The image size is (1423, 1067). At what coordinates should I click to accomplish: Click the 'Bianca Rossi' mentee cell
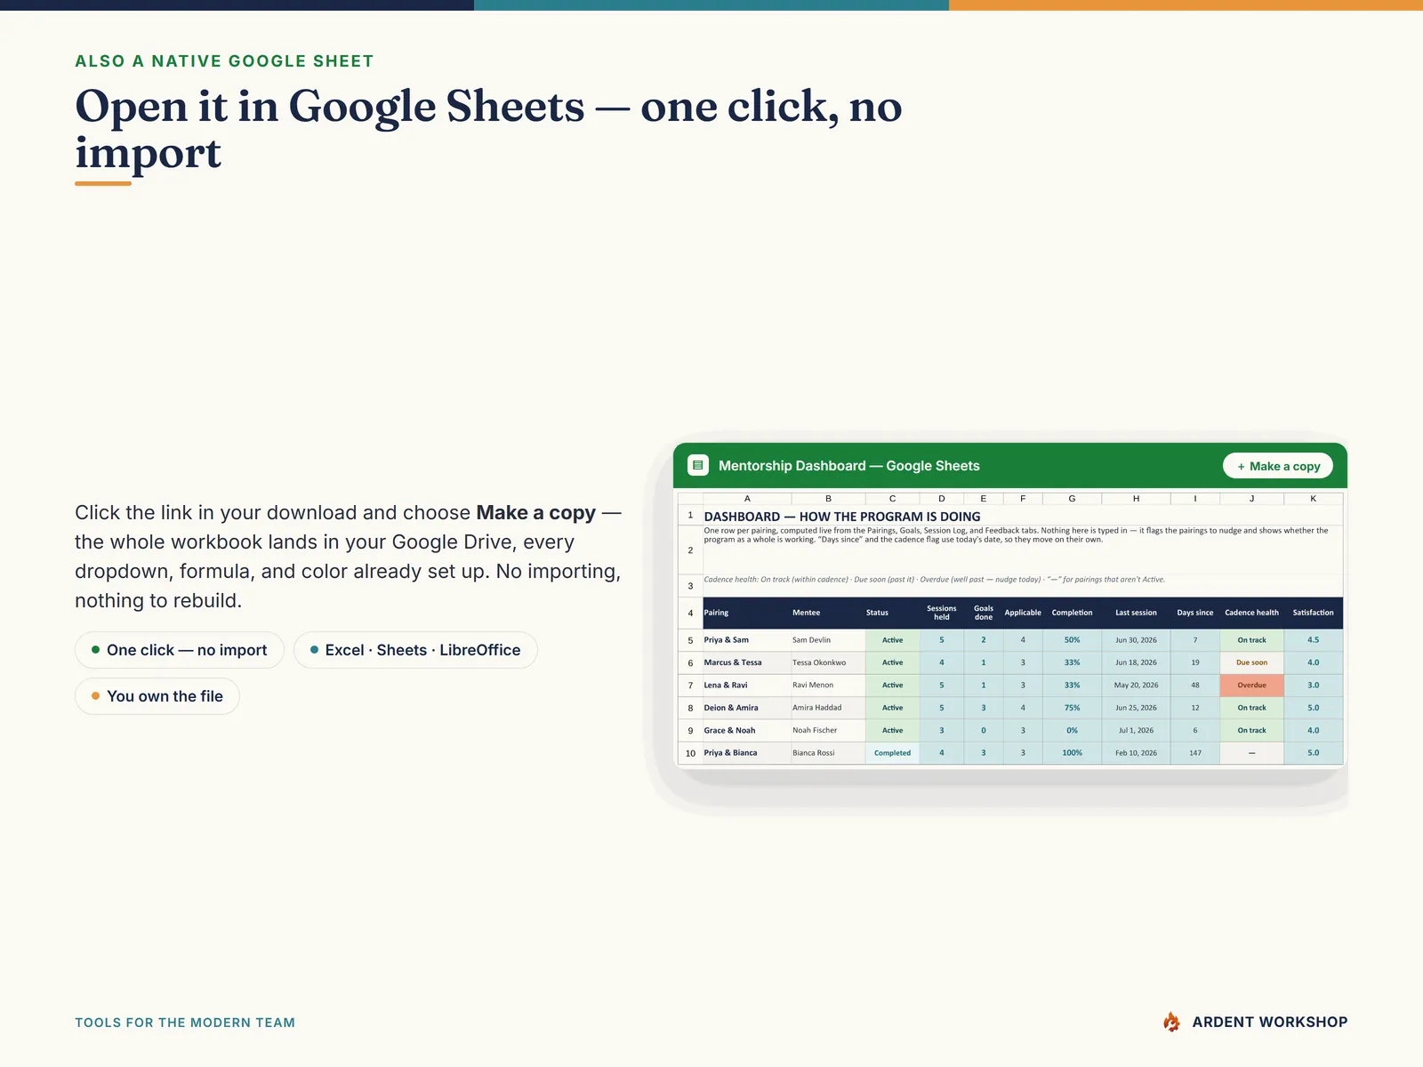(828, 753)
